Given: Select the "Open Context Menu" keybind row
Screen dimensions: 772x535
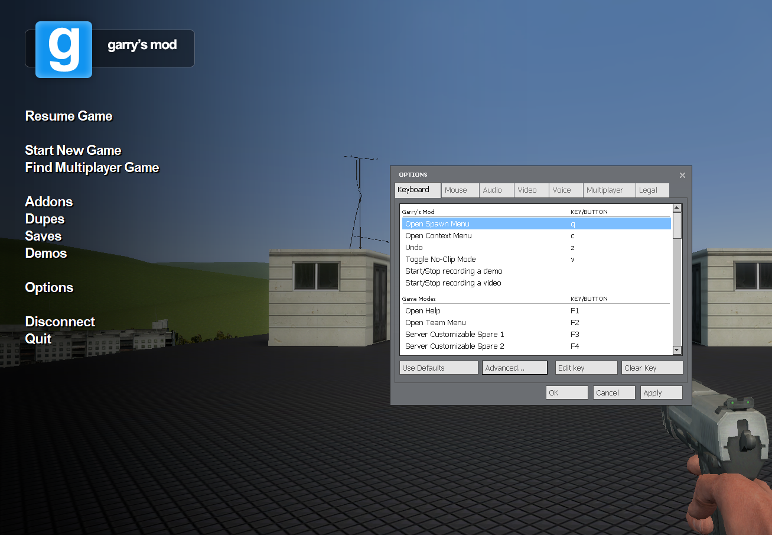Looking at the screenshot, I should 536,235.
